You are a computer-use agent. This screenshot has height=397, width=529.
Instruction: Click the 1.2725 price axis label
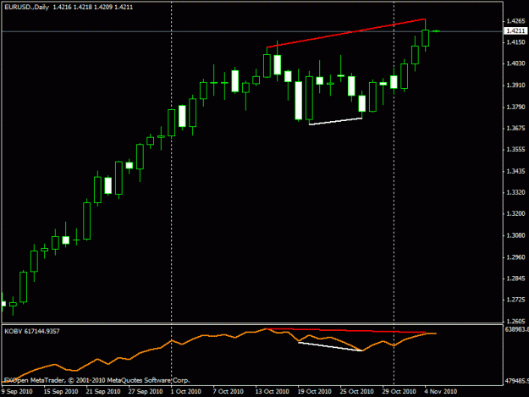click(515, 300)
